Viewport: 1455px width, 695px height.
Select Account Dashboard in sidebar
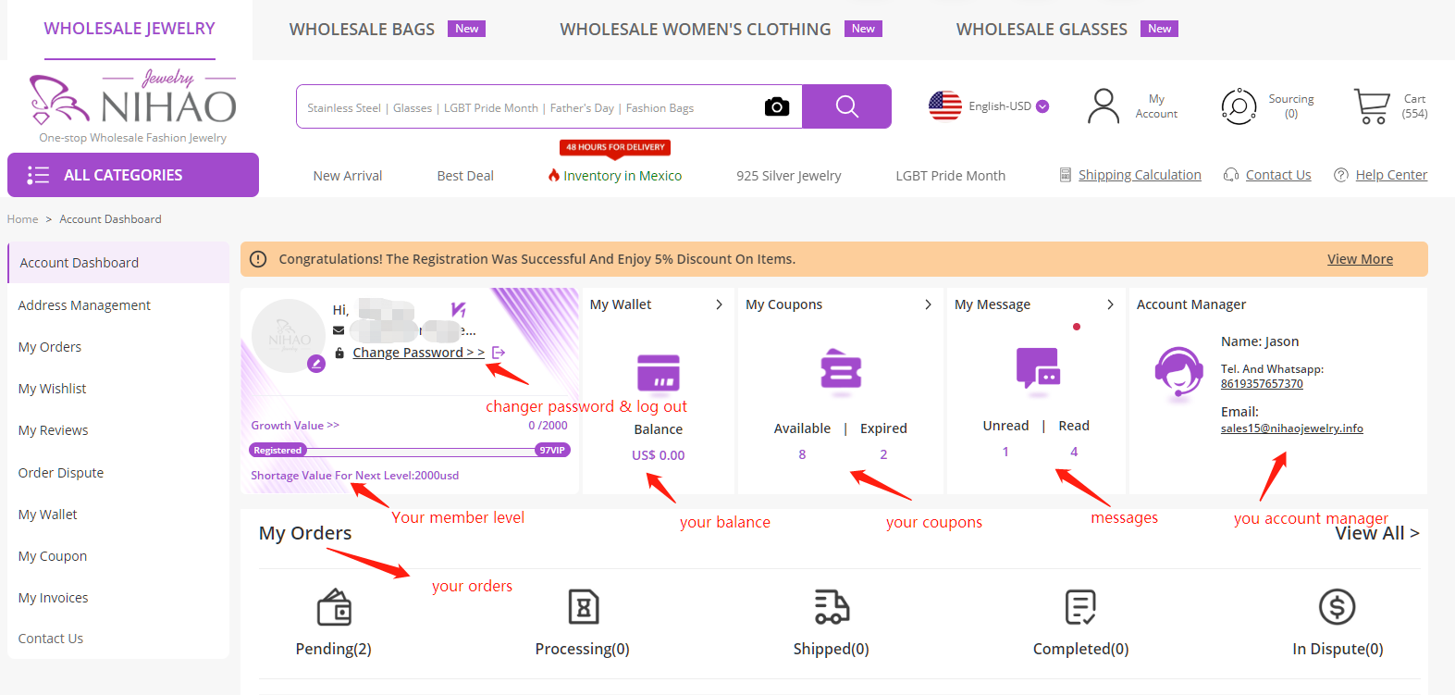click(x=118, y=263)
